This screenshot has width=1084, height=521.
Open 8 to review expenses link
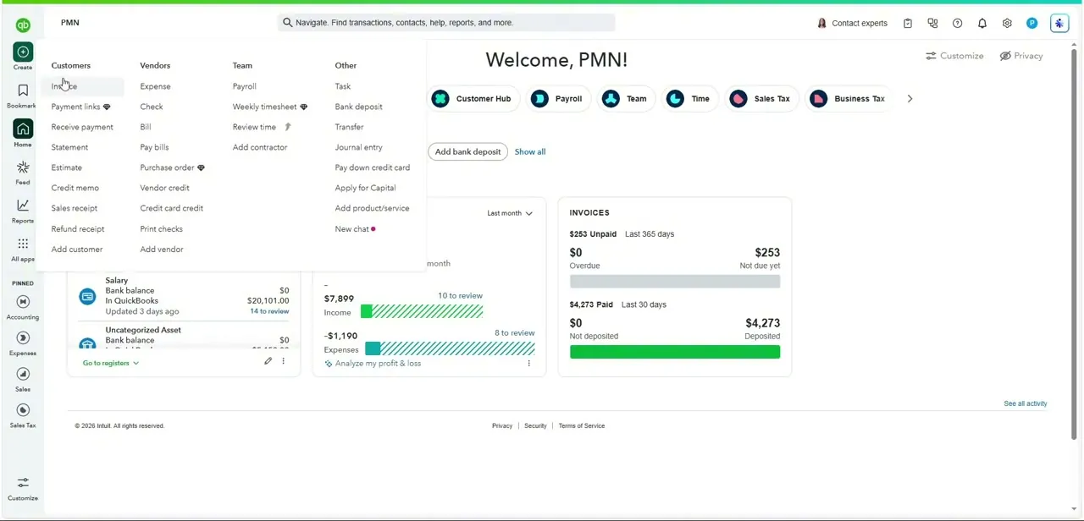(515, 333)
